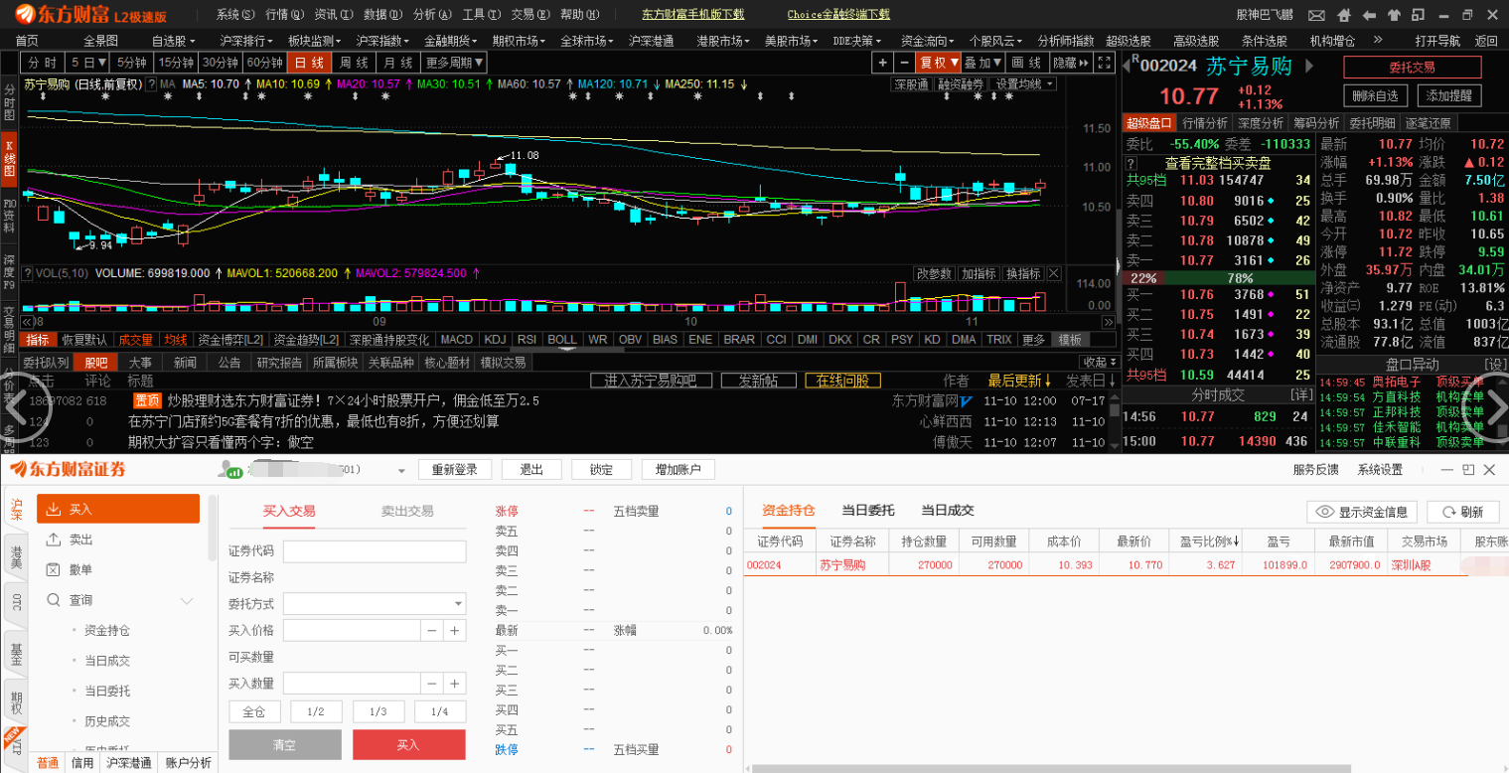Open the 设置均线 dropdown

pyautogui.click(x=1024, y=84)
